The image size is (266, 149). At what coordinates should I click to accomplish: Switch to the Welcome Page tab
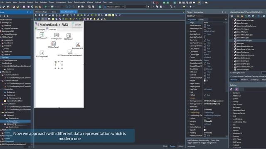pyautogui.click(x=41, y=12)
